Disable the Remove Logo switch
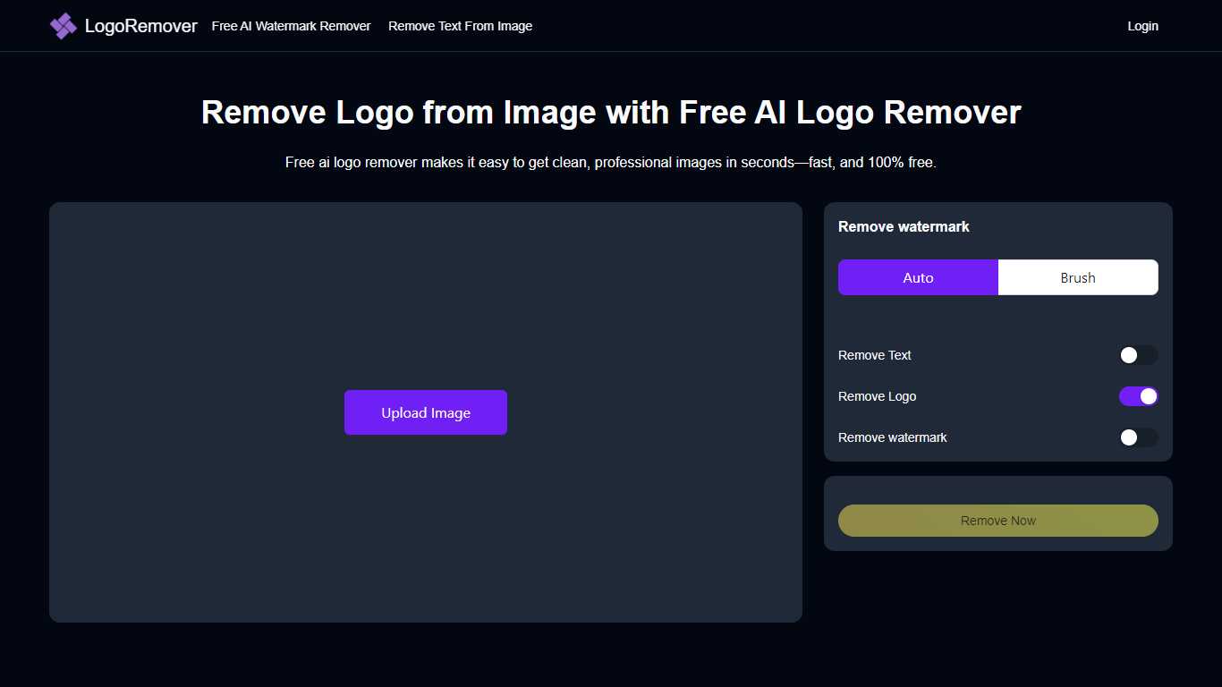This screenshot has width=1222, height=687. [x=1138, y=396]
